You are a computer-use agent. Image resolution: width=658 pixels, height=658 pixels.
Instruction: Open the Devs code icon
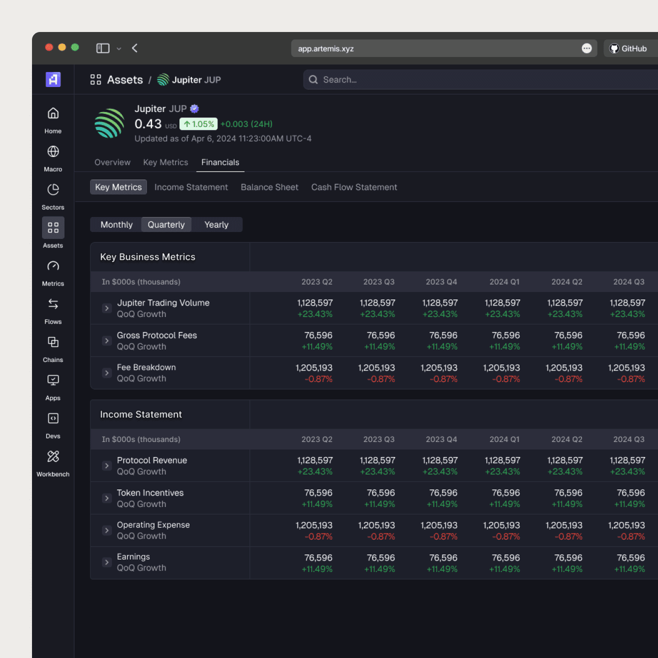click(x=53, y=418)
